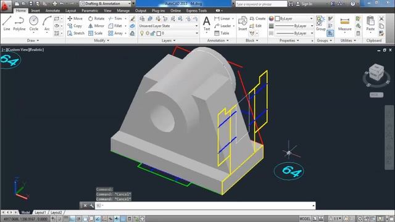395x222 pixels.
Task: Toggle the MODEL space button in status bar
Action: tap(305, 219)
